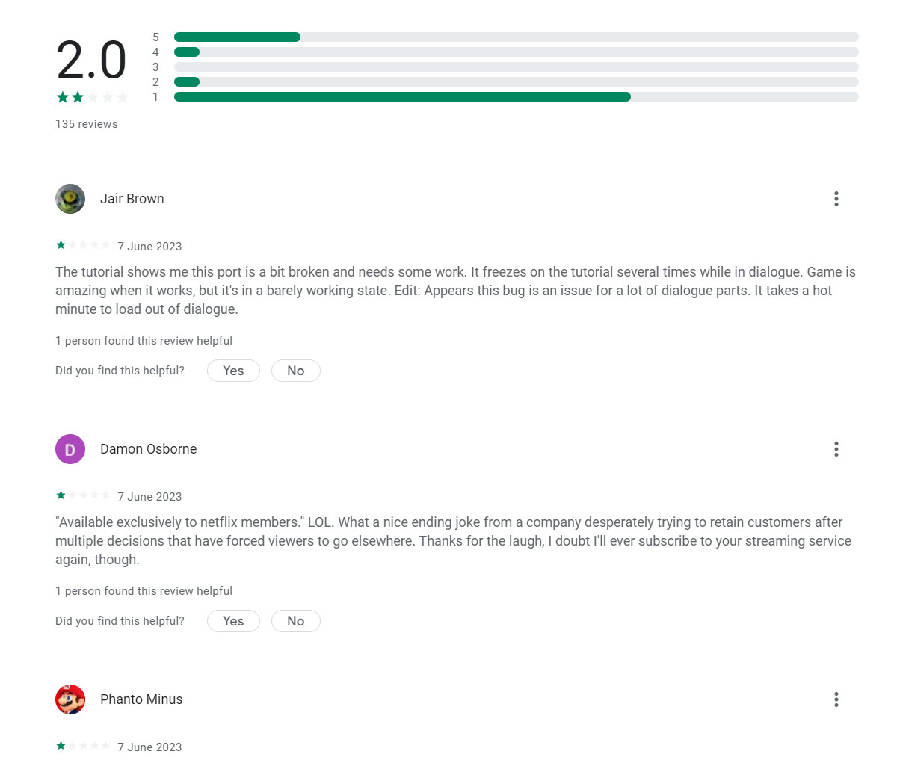Select the 4-star rating bar
Viewport: 897px width, 763px height.
517,52
